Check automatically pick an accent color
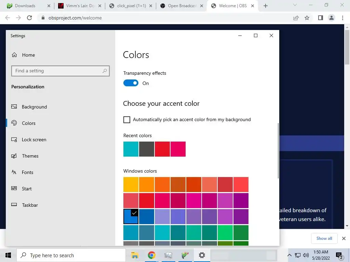The image size is (350, 262). coord(127,120)
